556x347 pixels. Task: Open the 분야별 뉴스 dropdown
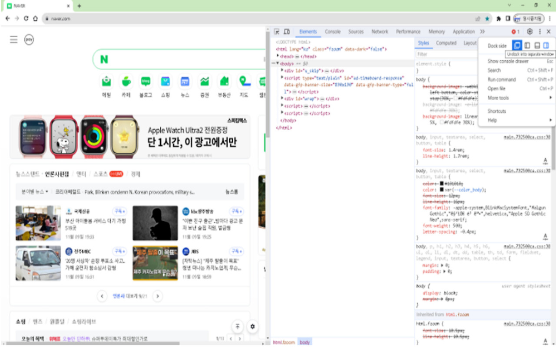tap(35, 191)
